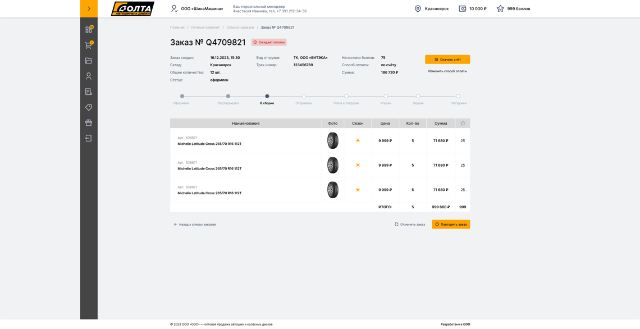Open Список заказов breadcrumb link
The width and height of the screenshot is (640, 329).
(240, 28)
